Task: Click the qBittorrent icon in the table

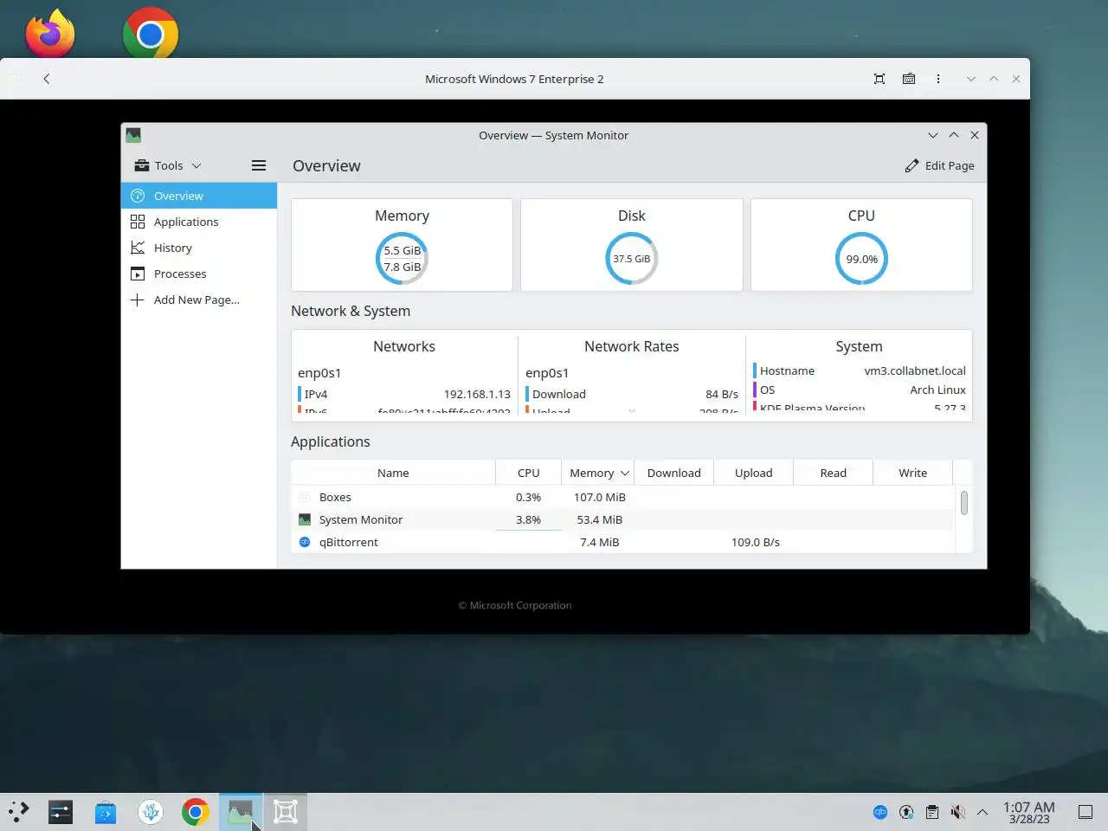Action: pyautogui.click(x=305, y=542)
